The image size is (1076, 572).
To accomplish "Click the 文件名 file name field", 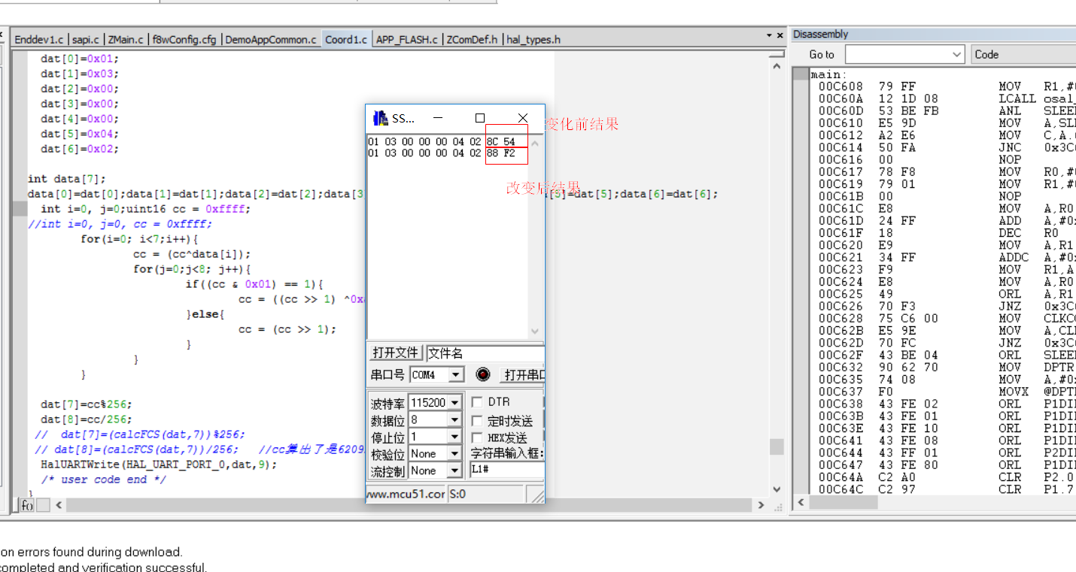I will point(485,353).
